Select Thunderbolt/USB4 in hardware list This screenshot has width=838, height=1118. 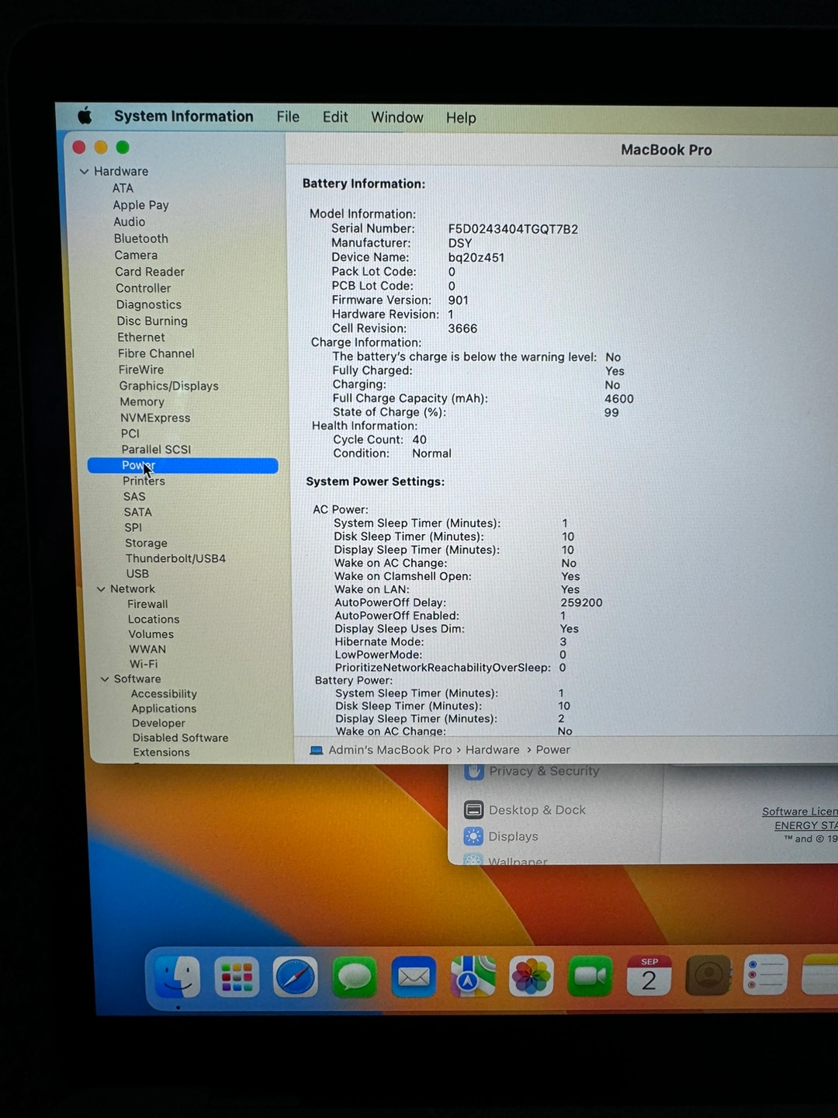175,558
